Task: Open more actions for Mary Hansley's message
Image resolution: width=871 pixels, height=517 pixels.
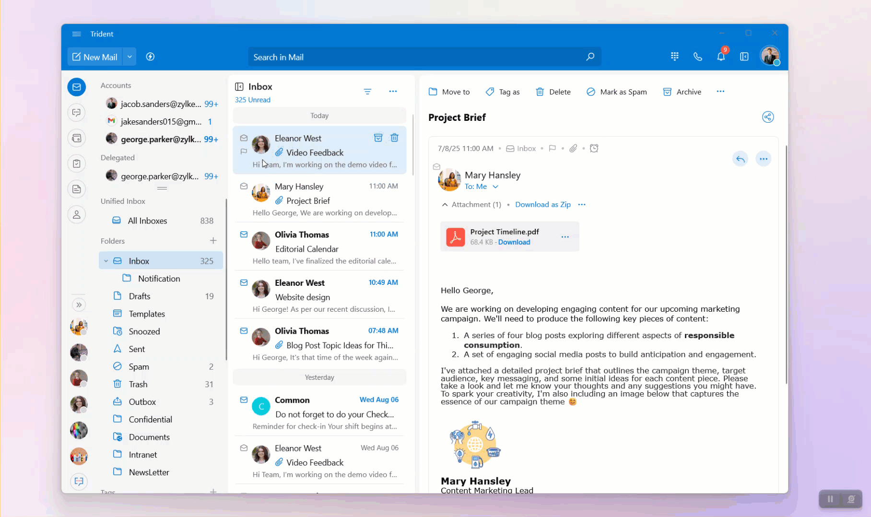Action: [x=763, y=159]
